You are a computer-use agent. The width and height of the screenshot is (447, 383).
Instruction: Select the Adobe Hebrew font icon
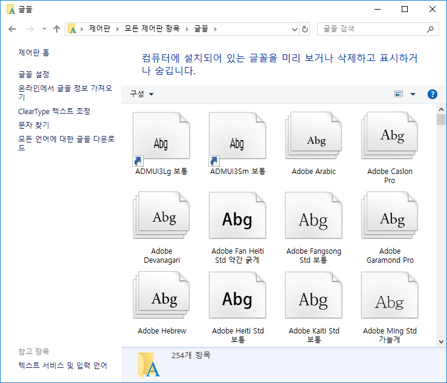(161, 295)
